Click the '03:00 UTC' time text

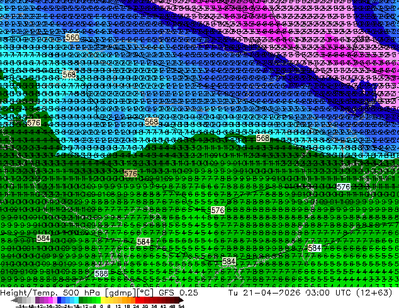[329, 292]
